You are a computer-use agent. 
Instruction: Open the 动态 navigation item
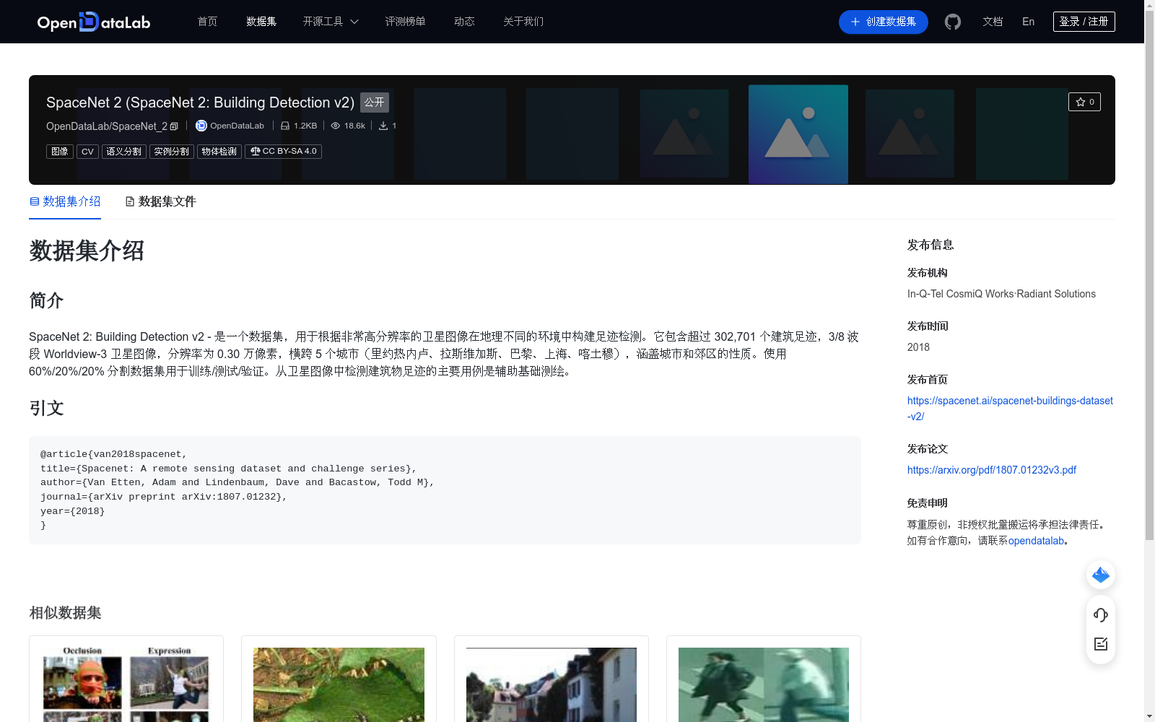pos(464,22)
